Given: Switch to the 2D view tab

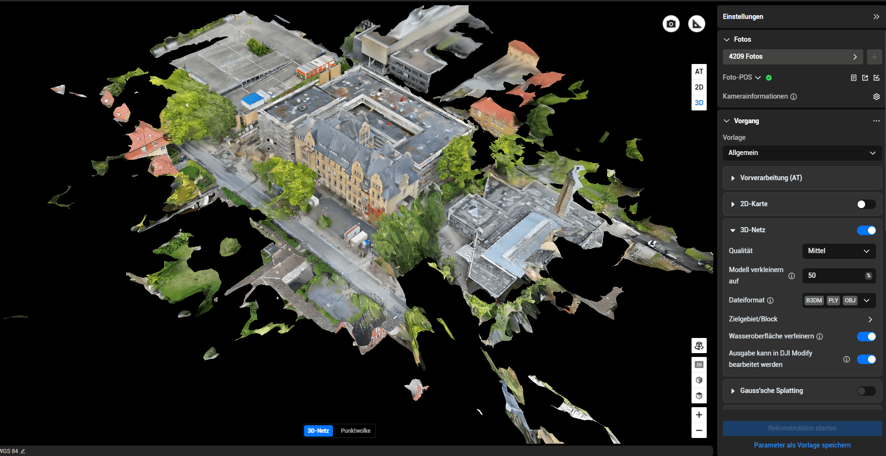Looking at the screenshot, I should coord(699,87).
